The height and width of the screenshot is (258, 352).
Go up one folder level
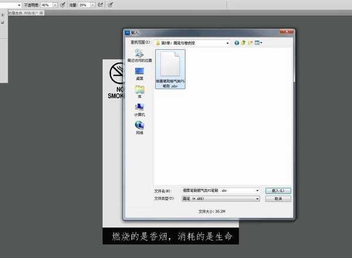click(244, 43)
